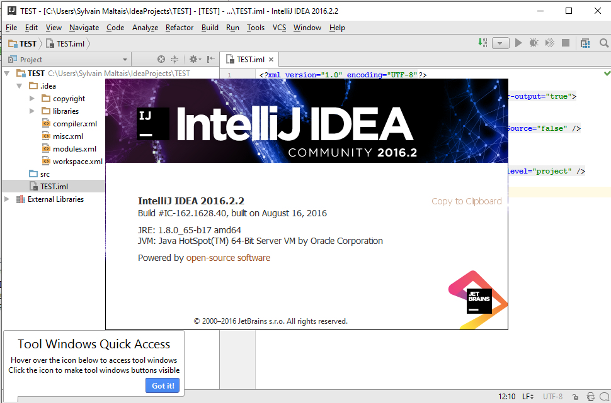Viewport: 611px width, 403px height.
Task: Open the Tools menu
Action: click(256, 27)
